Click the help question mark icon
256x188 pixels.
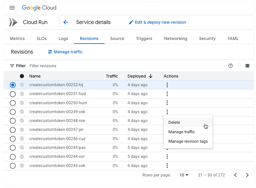[x=231, y=66]
